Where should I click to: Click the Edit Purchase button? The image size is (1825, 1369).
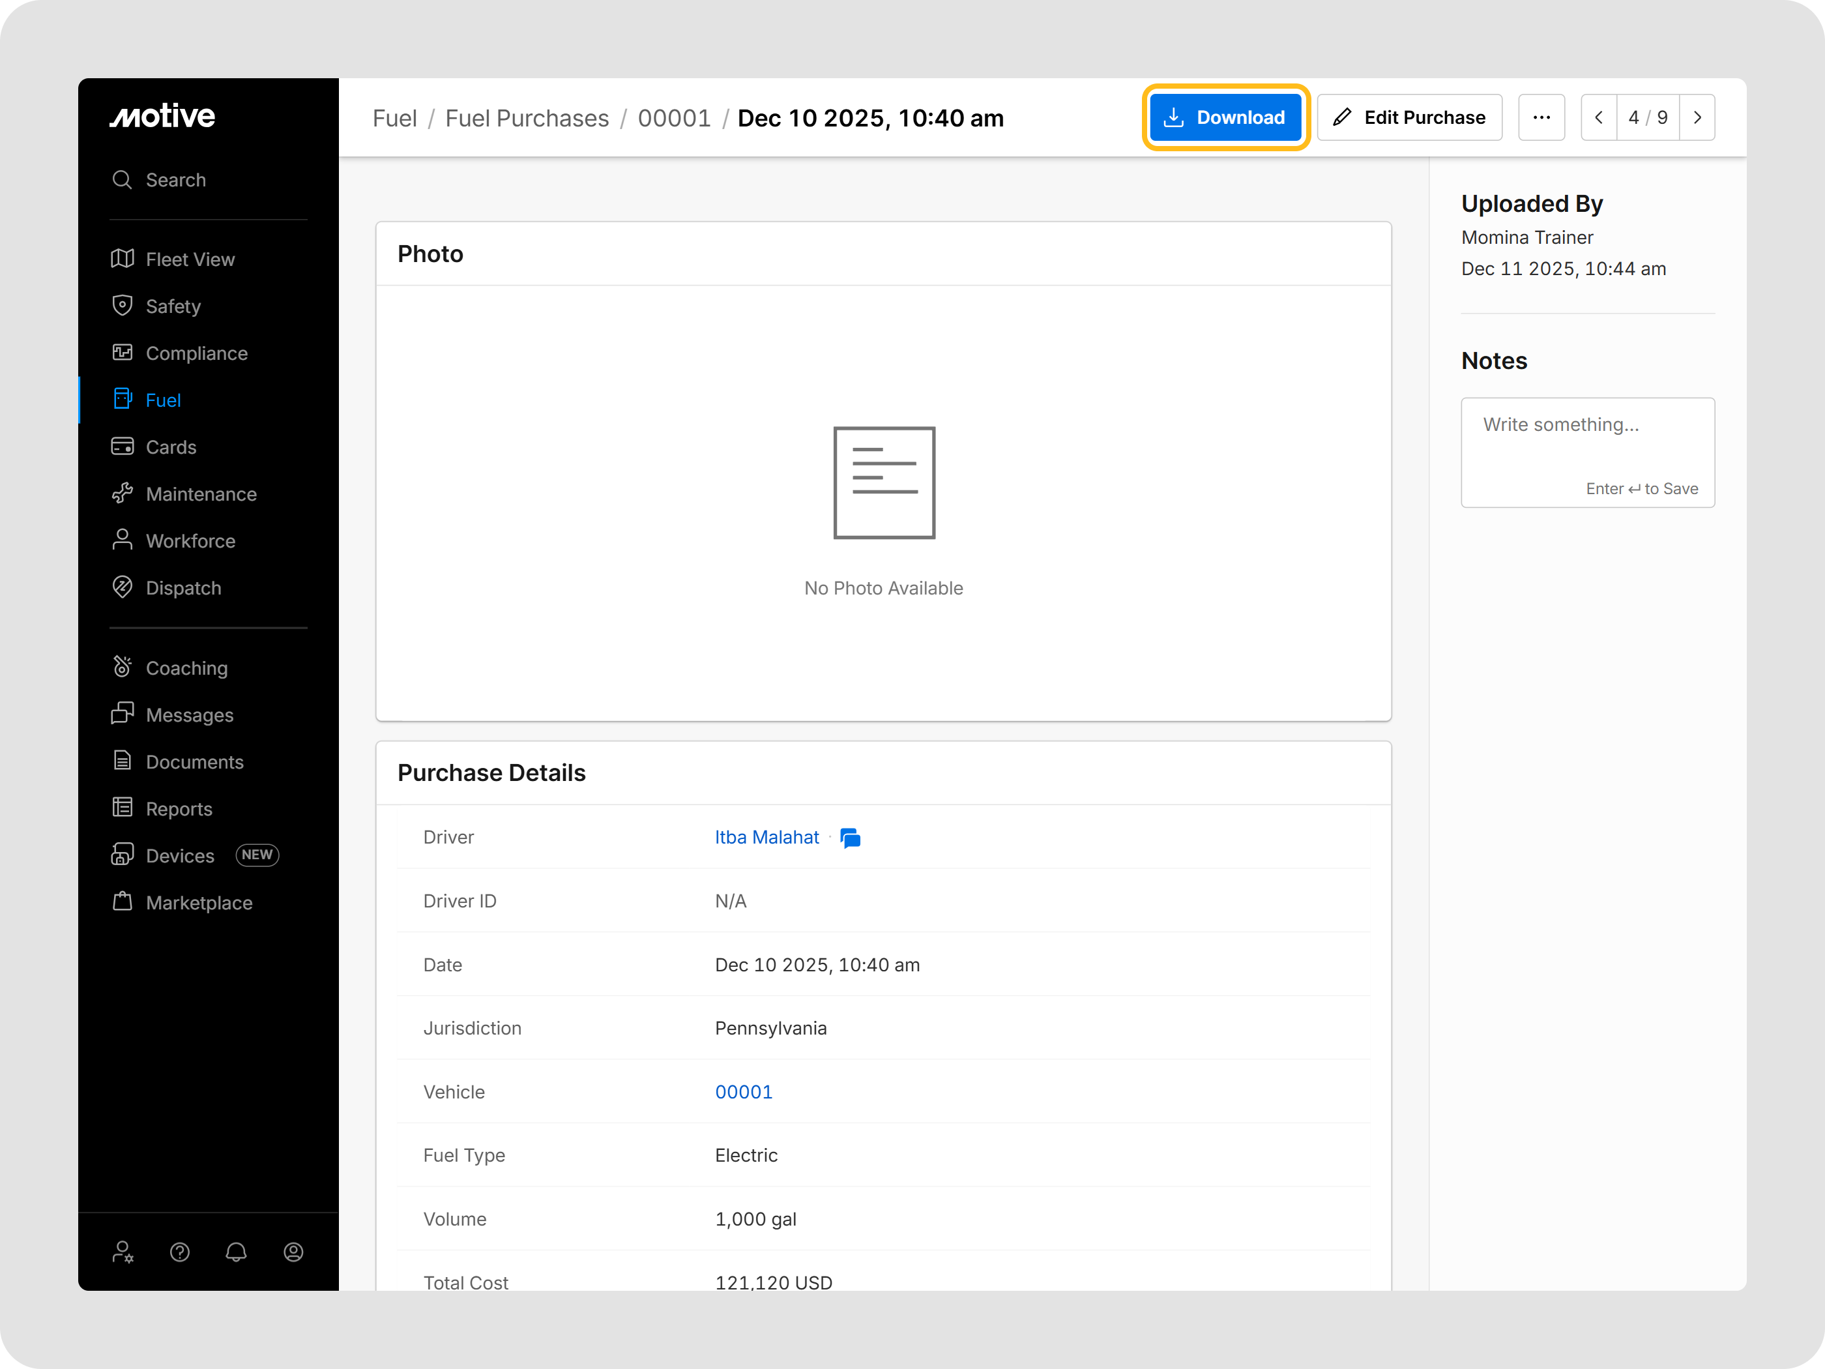(1409, 117)
